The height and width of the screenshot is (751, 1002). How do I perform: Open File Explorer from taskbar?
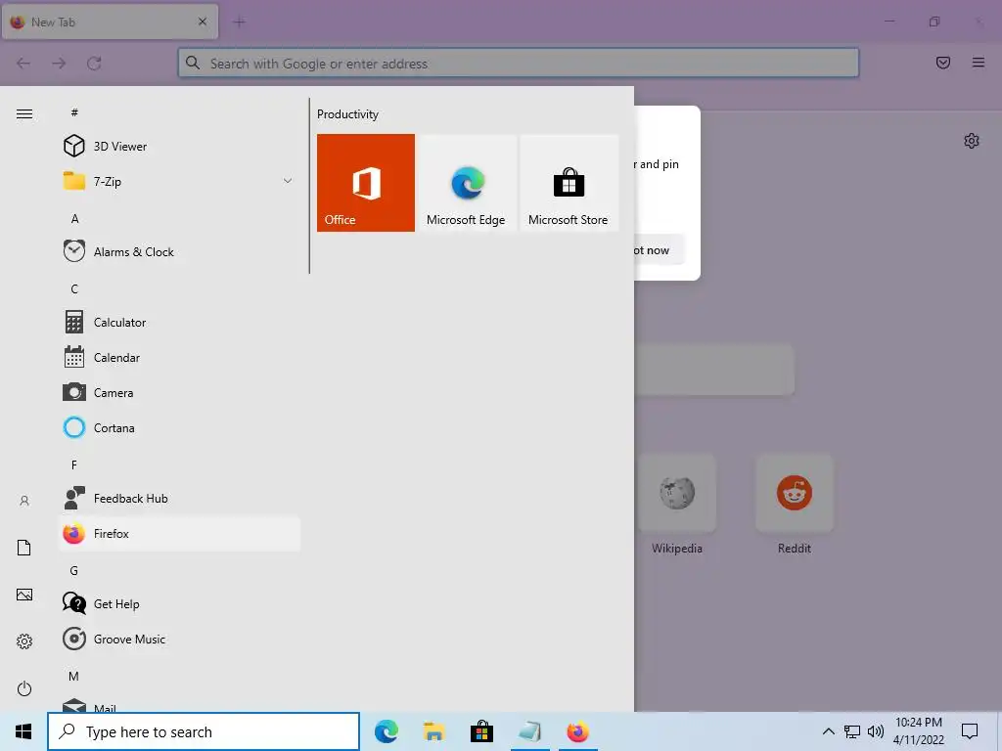[x=433, y=731]
